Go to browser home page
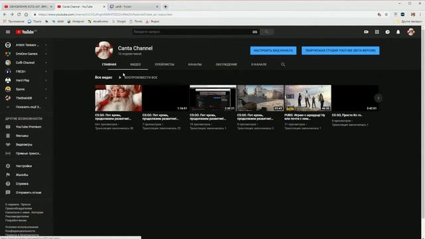 click(x=26, y=15)
